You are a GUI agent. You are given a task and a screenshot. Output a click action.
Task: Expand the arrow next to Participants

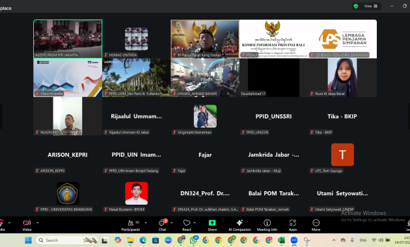146,223
